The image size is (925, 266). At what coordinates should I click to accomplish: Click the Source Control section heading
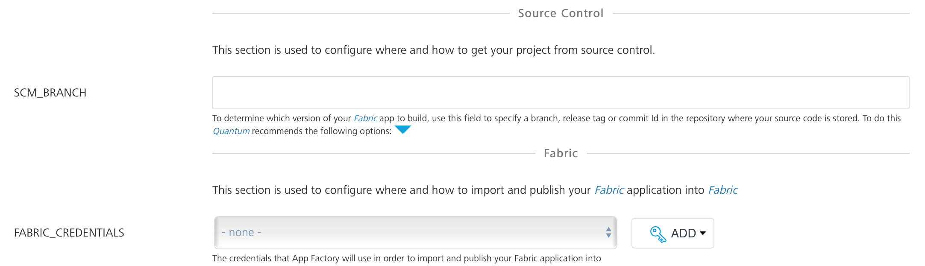coord(561,13)
